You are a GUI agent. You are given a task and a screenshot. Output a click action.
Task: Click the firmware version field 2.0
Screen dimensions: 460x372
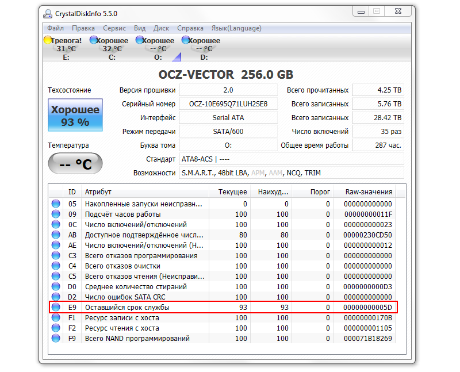(x=228, y=90)
